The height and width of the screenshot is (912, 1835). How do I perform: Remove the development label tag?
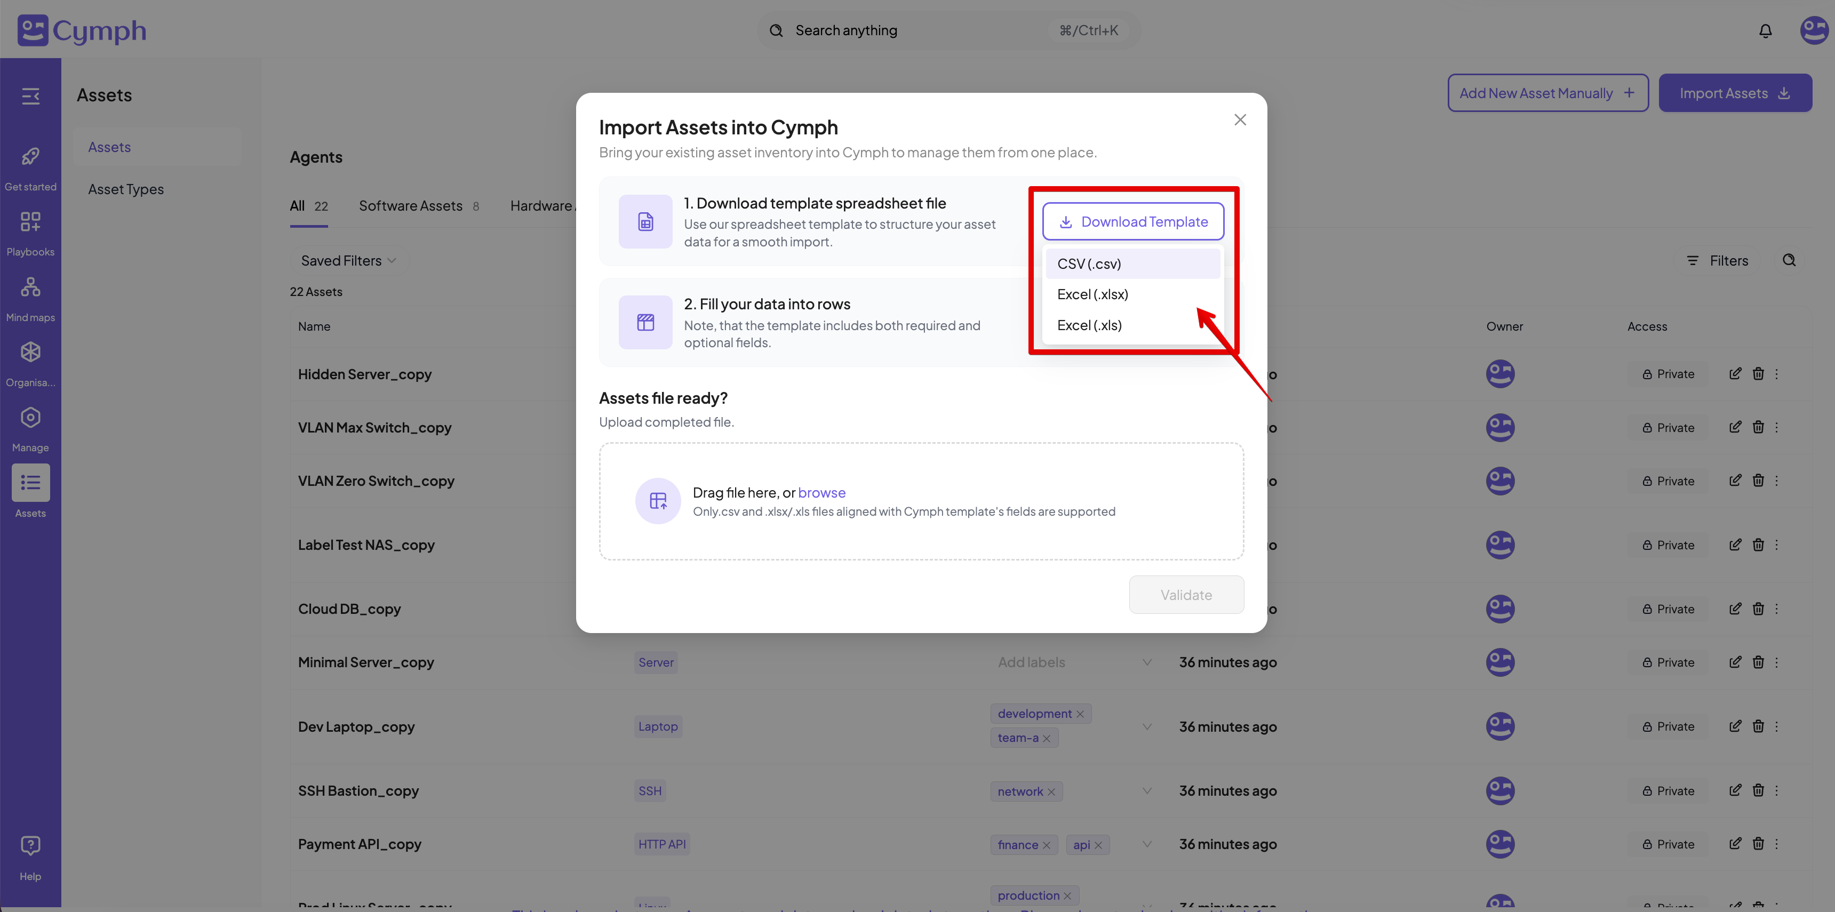coord(1080,714)
